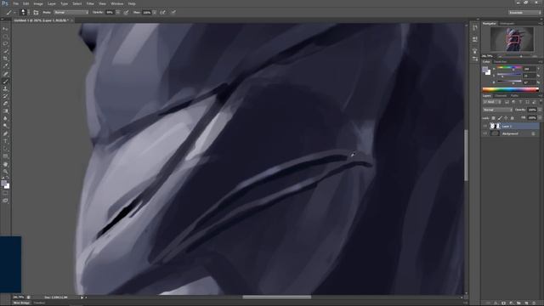Viewport: 544px width, 306px height.
Task: Select the Move tool
Action: [x=5, y=29]
